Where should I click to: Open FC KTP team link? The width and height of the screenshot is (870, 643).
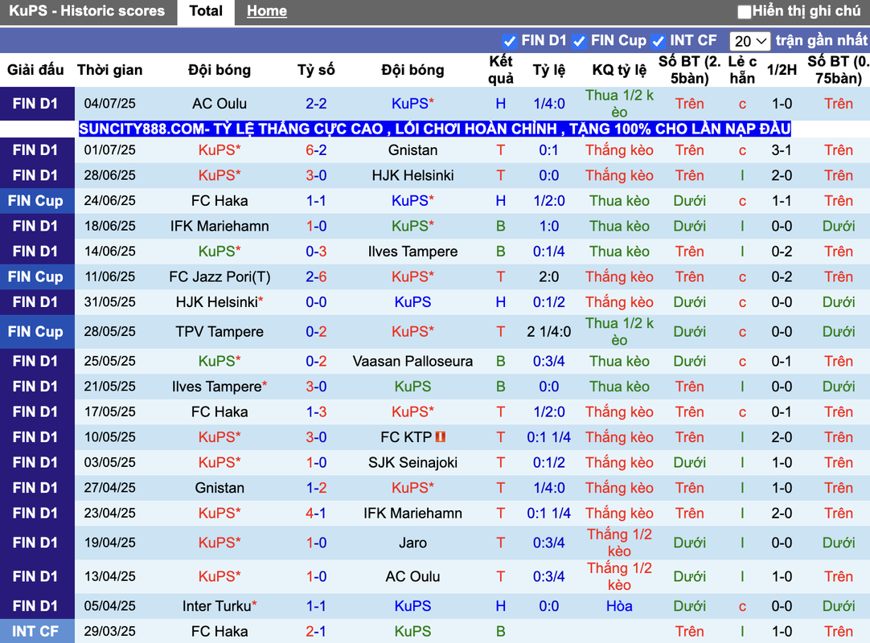pos(405,437)
